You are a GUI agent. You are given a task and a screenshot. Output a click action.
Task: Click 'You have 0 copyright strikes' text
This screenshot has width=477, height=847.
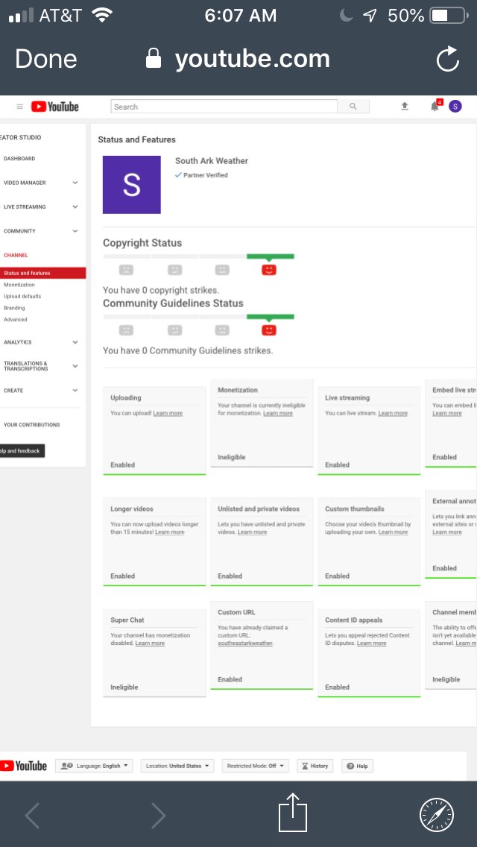tap(161, 290)
